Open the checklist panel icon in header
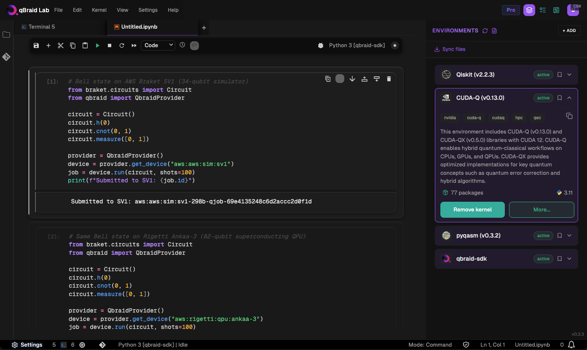587x350 pixels. coord(543,10)
